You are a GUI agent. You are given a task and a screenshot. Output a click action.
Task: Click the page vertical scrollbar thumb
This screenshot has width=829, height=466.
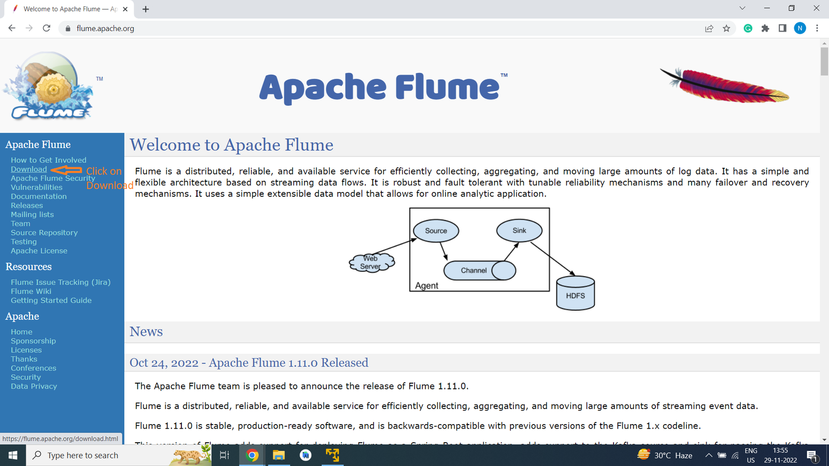pyautogui.click(x=824, y=61)
